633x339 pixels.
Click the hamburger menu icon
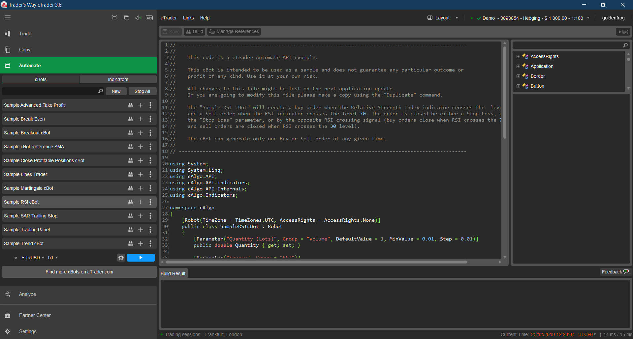coord(8,18)
